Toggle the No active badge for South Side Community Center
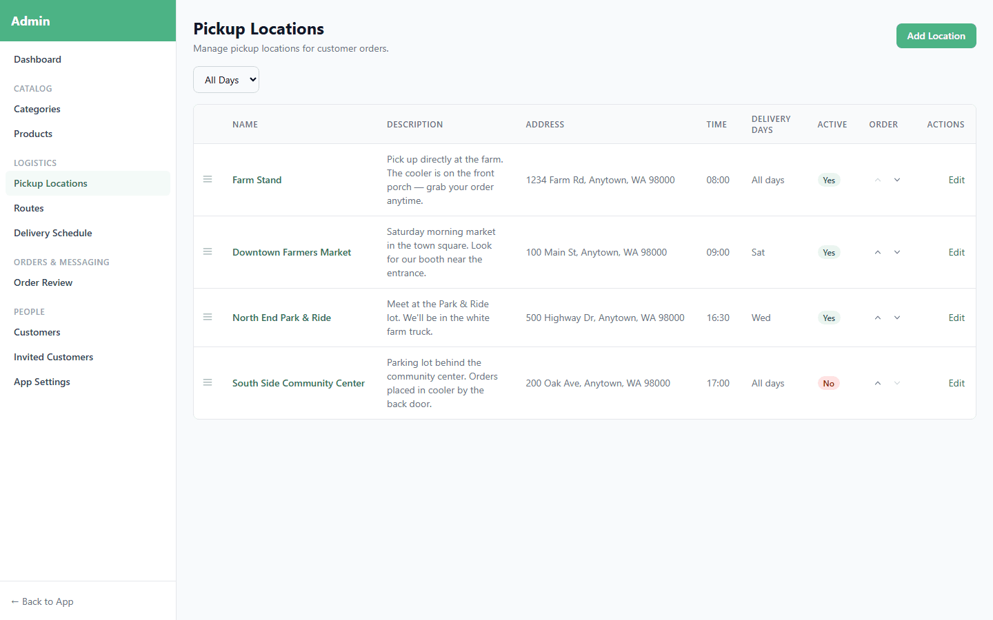The image size is (993, 620). click(x=829, y=382)
